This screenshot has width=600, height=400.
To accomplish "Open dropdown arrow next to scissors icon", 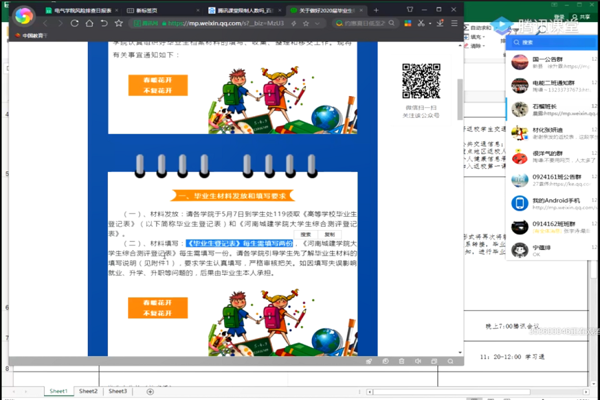I will point(430,23).
